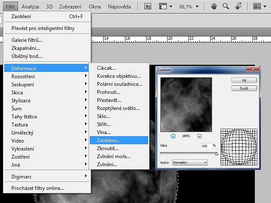The height and width of the screenshot is (203, 271).
Task: Choose Střih filter
Action: coord(119,124)
